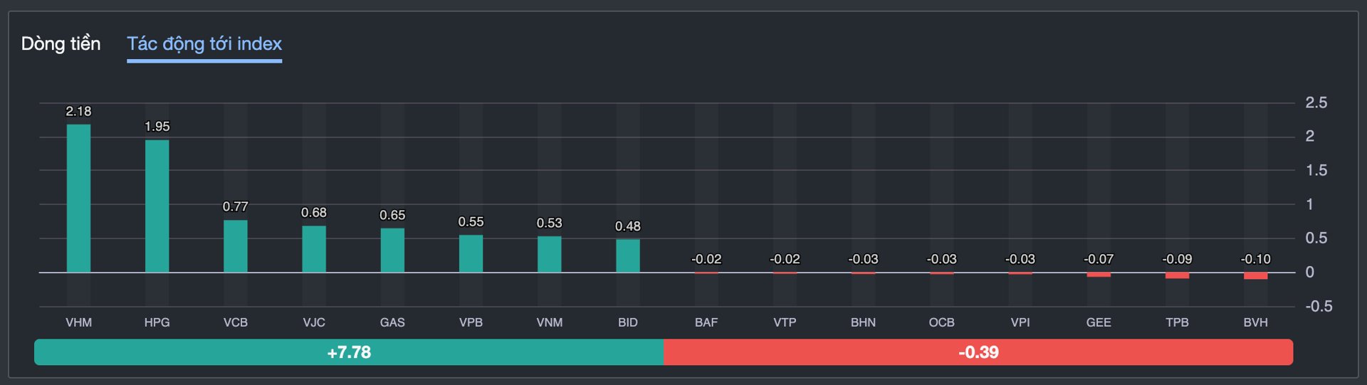Image resolution: width=1367 pixels, height=385 pixels.
Task: Click the VJC ticker label
Action: (x=314, y=322)
